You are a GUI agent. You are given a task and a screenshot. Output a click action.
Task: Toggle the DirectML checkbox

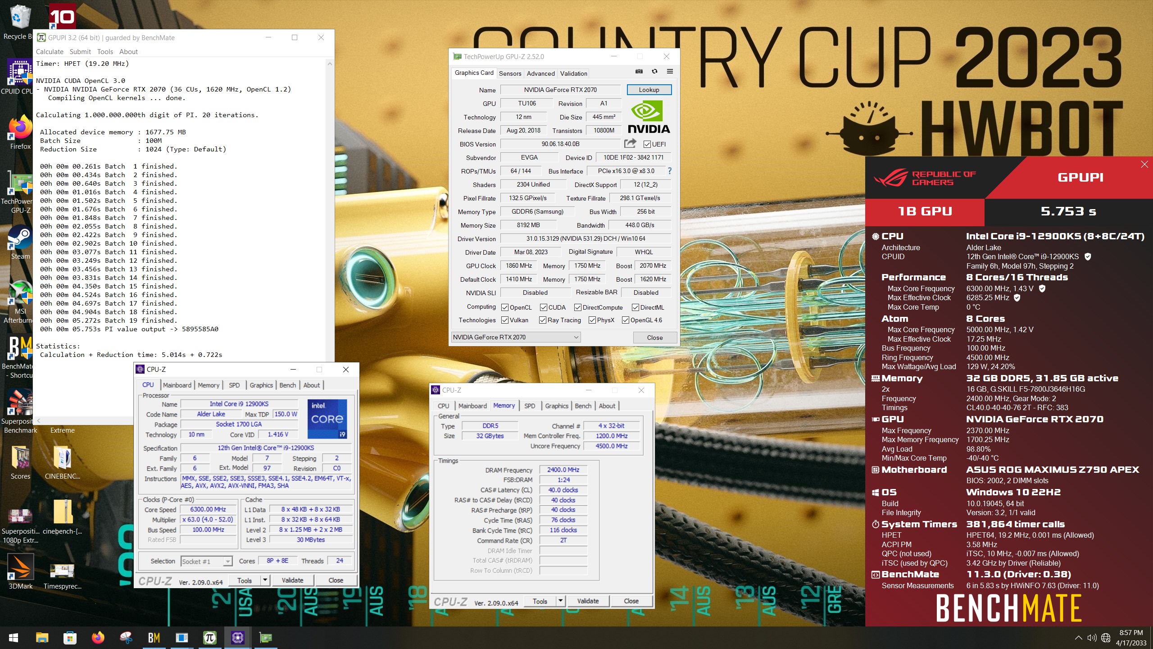(636, 307)
